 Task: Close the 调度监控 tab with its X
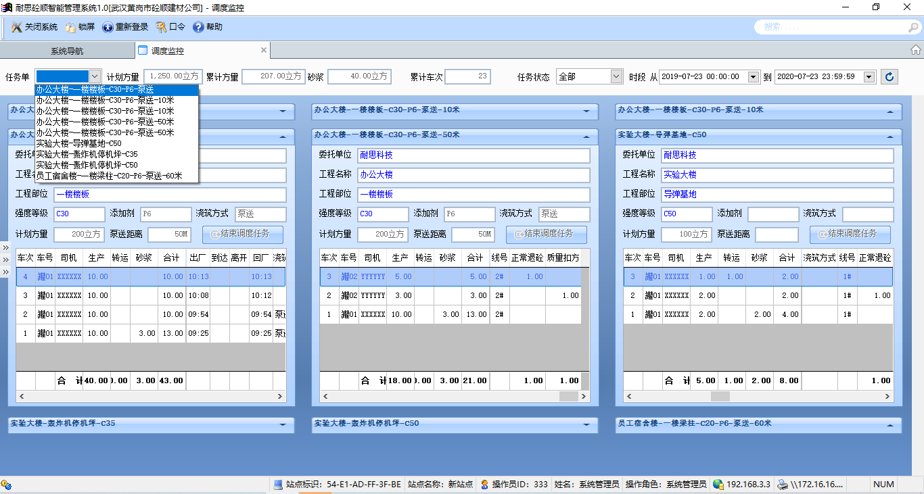(x=264, y=50)
